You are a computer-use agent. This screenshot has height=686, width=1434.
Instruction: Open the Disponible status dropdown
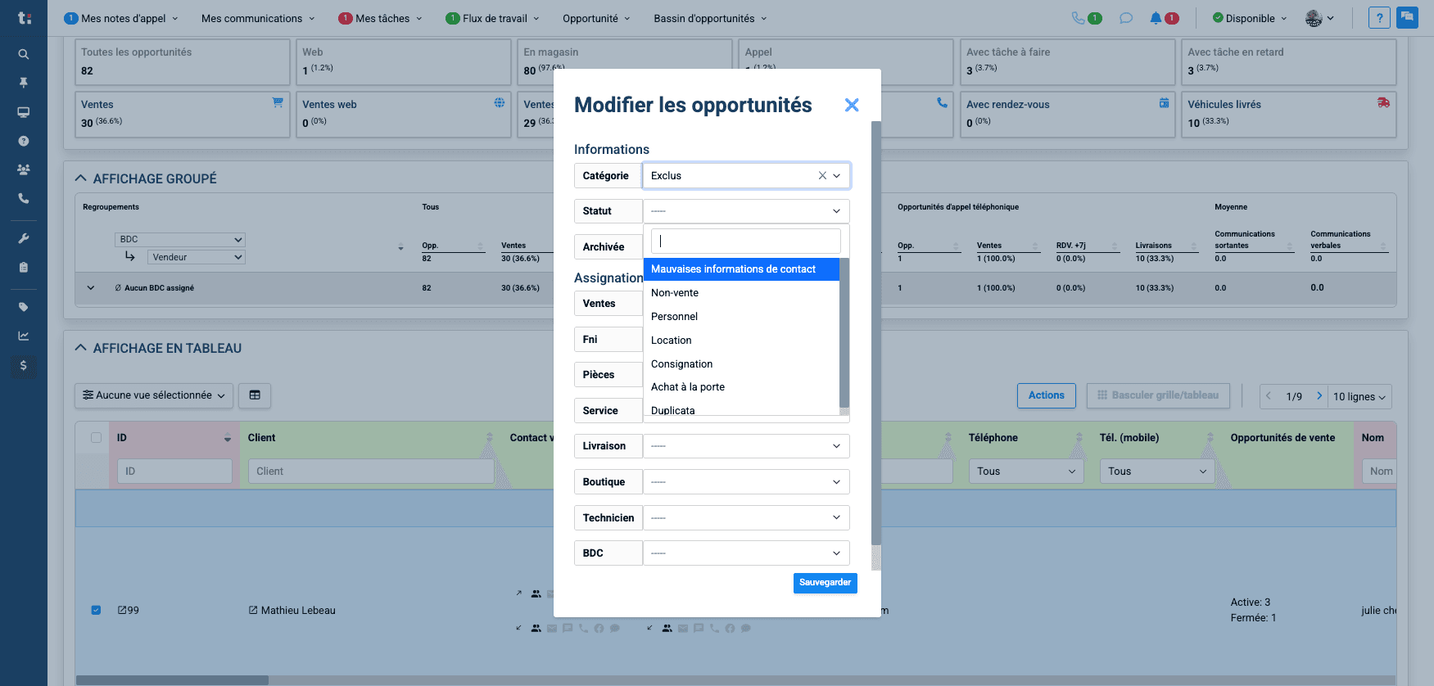[1250, 18]
